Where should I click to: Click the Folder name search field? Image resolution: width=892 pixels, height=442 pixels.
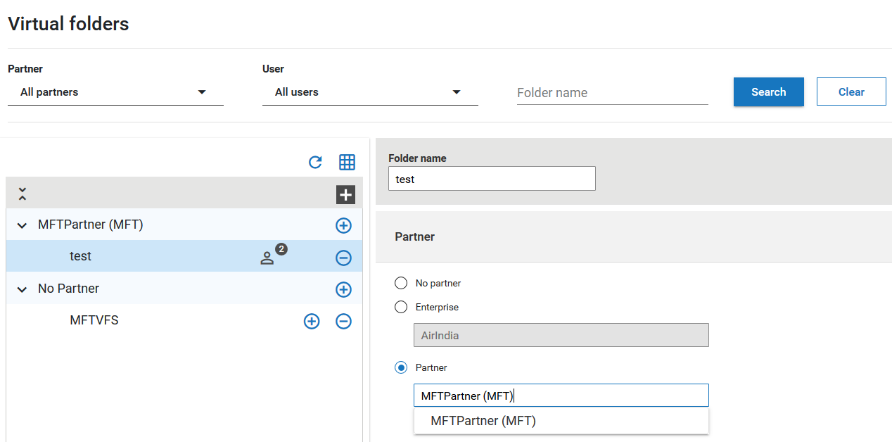pyautogui.click(x=612, y=93)
